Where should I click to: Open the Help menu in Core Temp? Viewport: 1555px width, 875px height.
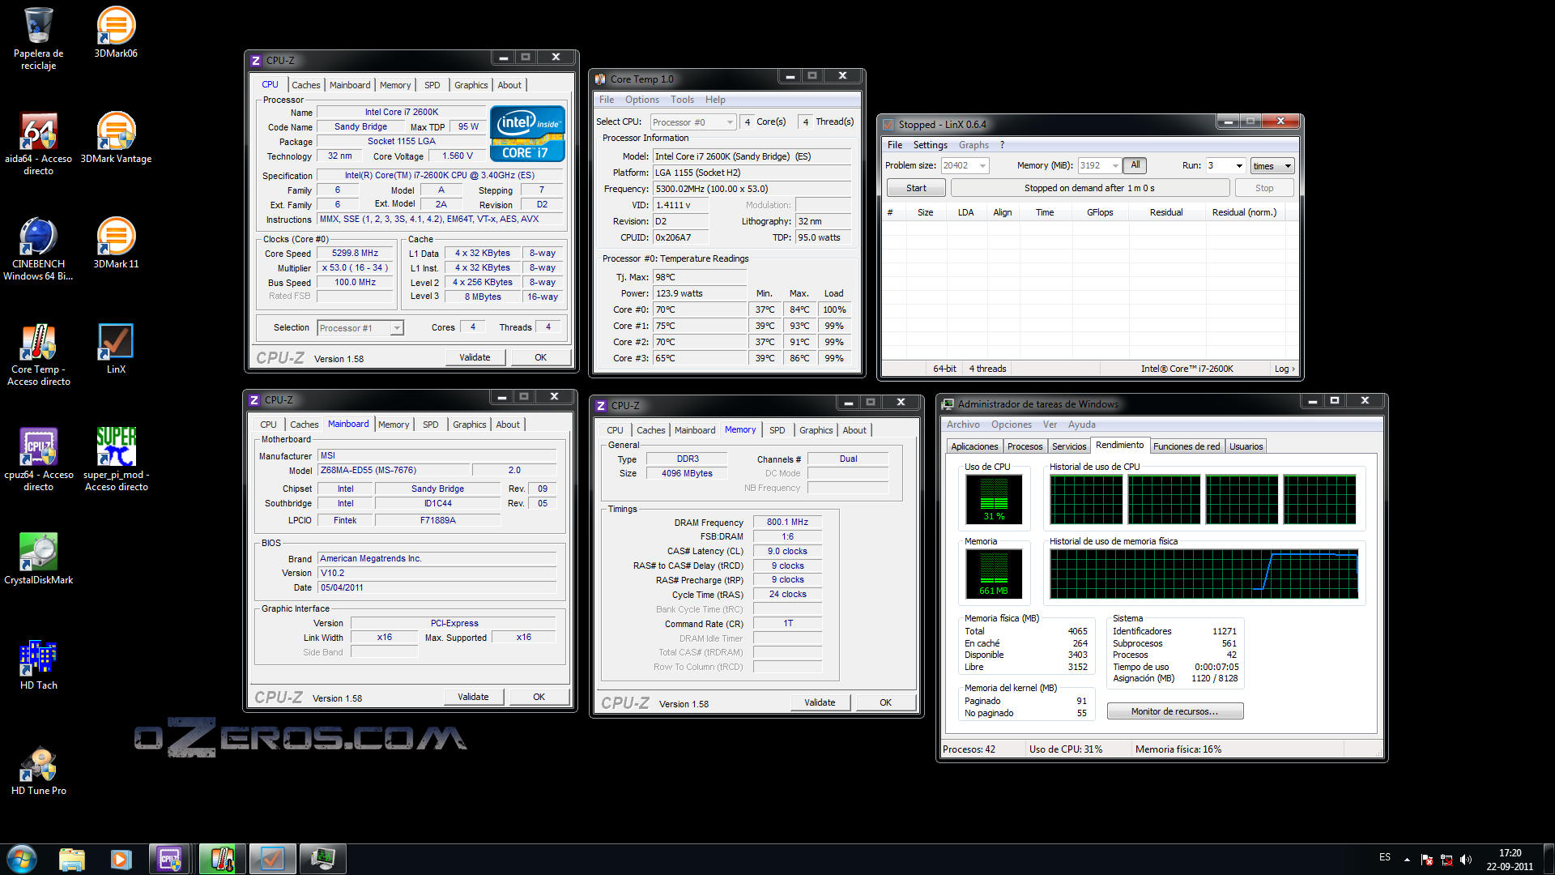(715, 100)
